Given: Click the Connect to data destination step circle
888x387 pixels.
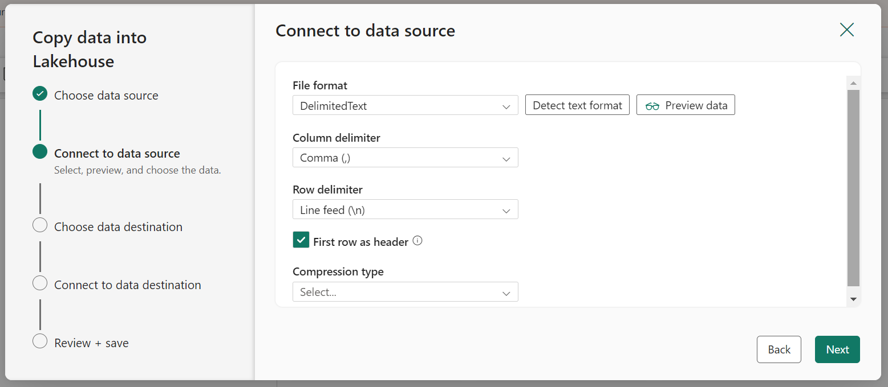Looking at the screenshot, I should tap(40, 283).
